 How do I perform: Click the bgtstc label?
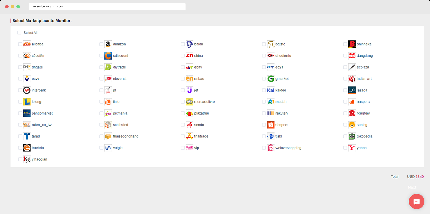point(280,44)
